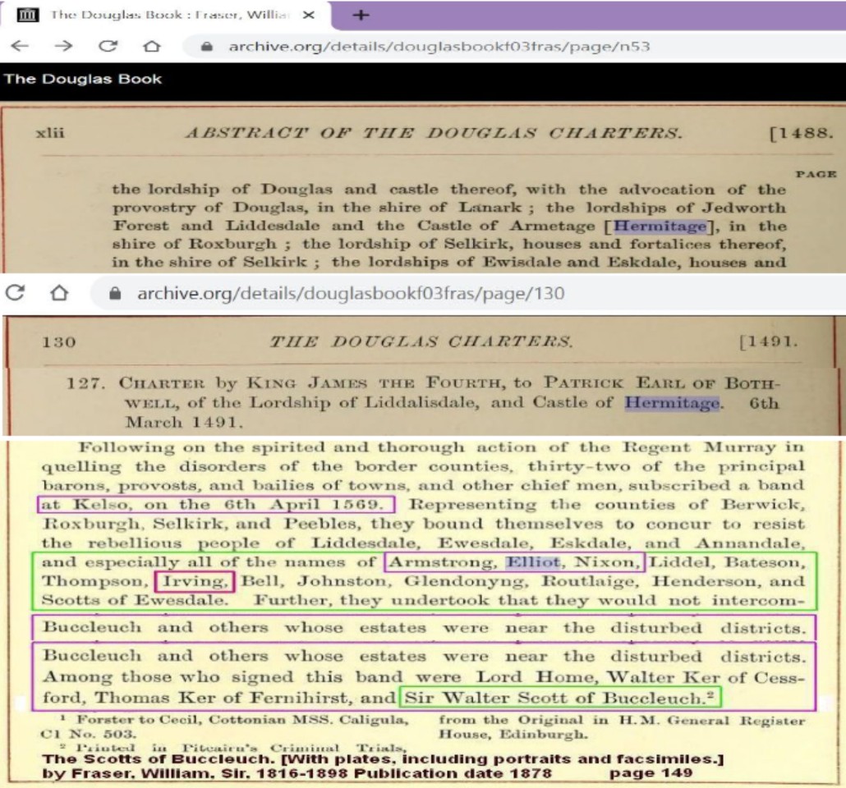Go home using top toolbar house icon
Screen dimensions: 846x788
click(152, 47)
